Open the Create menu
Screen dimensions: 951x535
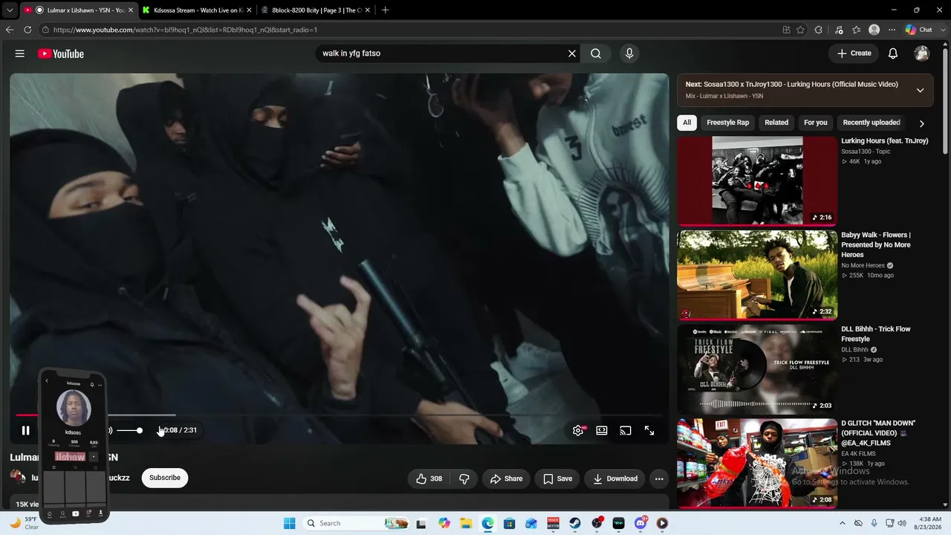tap(854, 53)
